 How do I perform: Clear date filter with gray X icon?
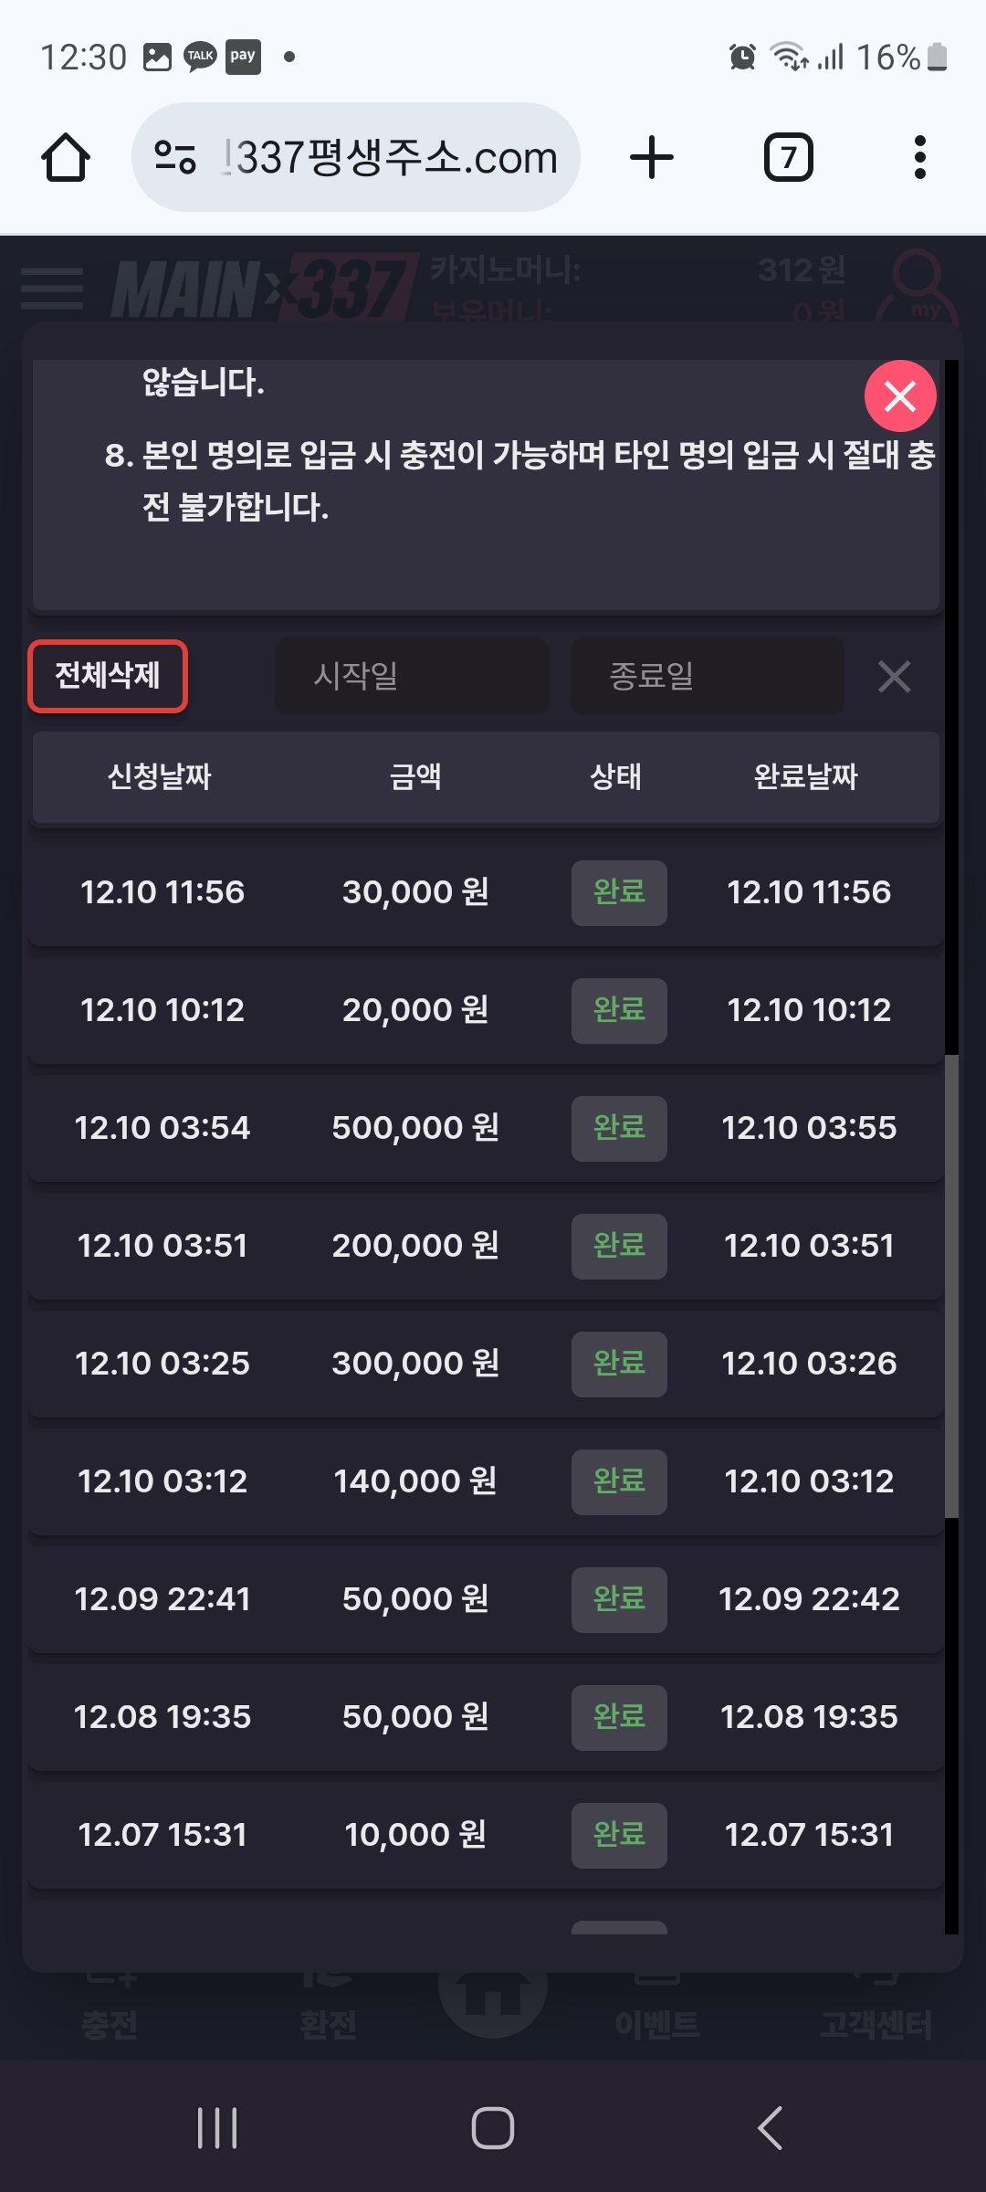tap(894, 677)
